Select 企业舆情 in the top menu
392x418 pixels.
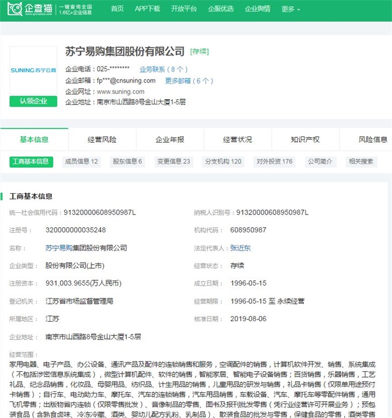point(258,9)
